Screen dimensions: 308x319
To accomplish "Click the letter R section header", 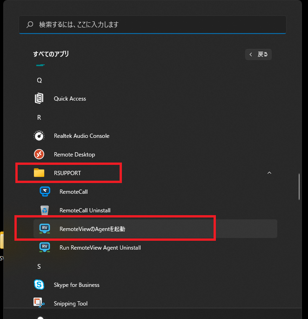I will (x=39, y=117).
